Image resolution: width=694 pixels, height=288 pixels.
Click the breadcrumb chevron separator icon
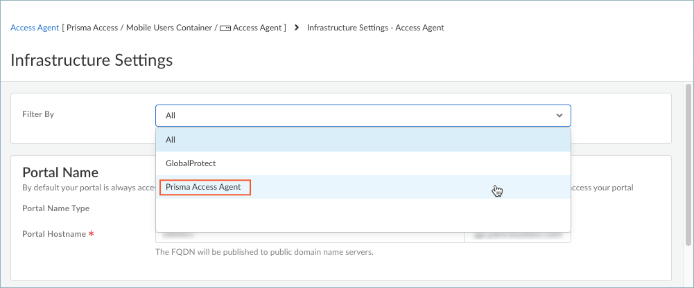(x=297, y=28)
